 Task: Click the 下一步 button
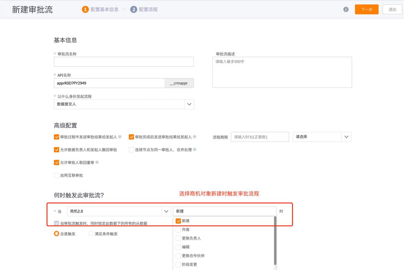[366, 10]
